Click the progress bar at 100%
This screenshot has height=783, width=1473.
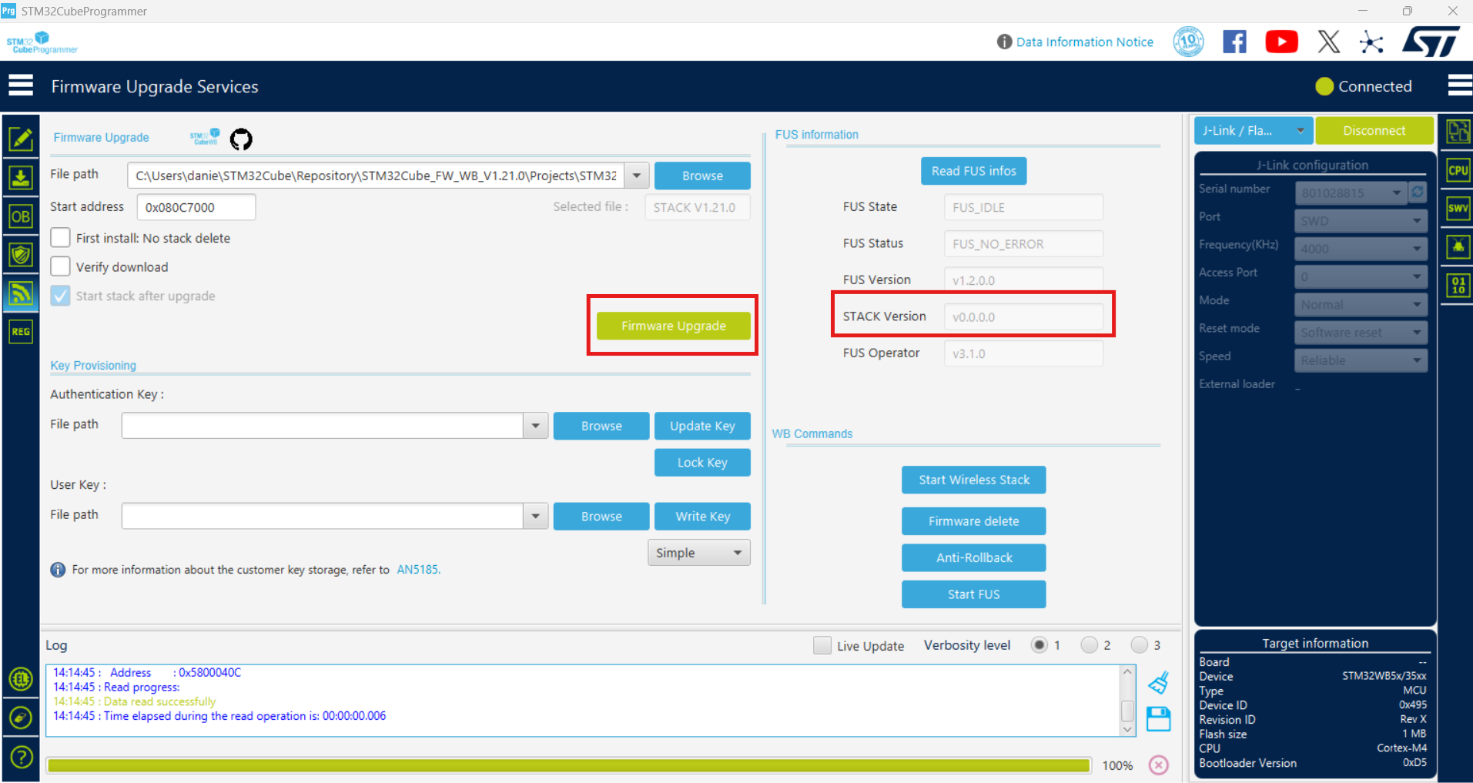(x=567, y=765)
